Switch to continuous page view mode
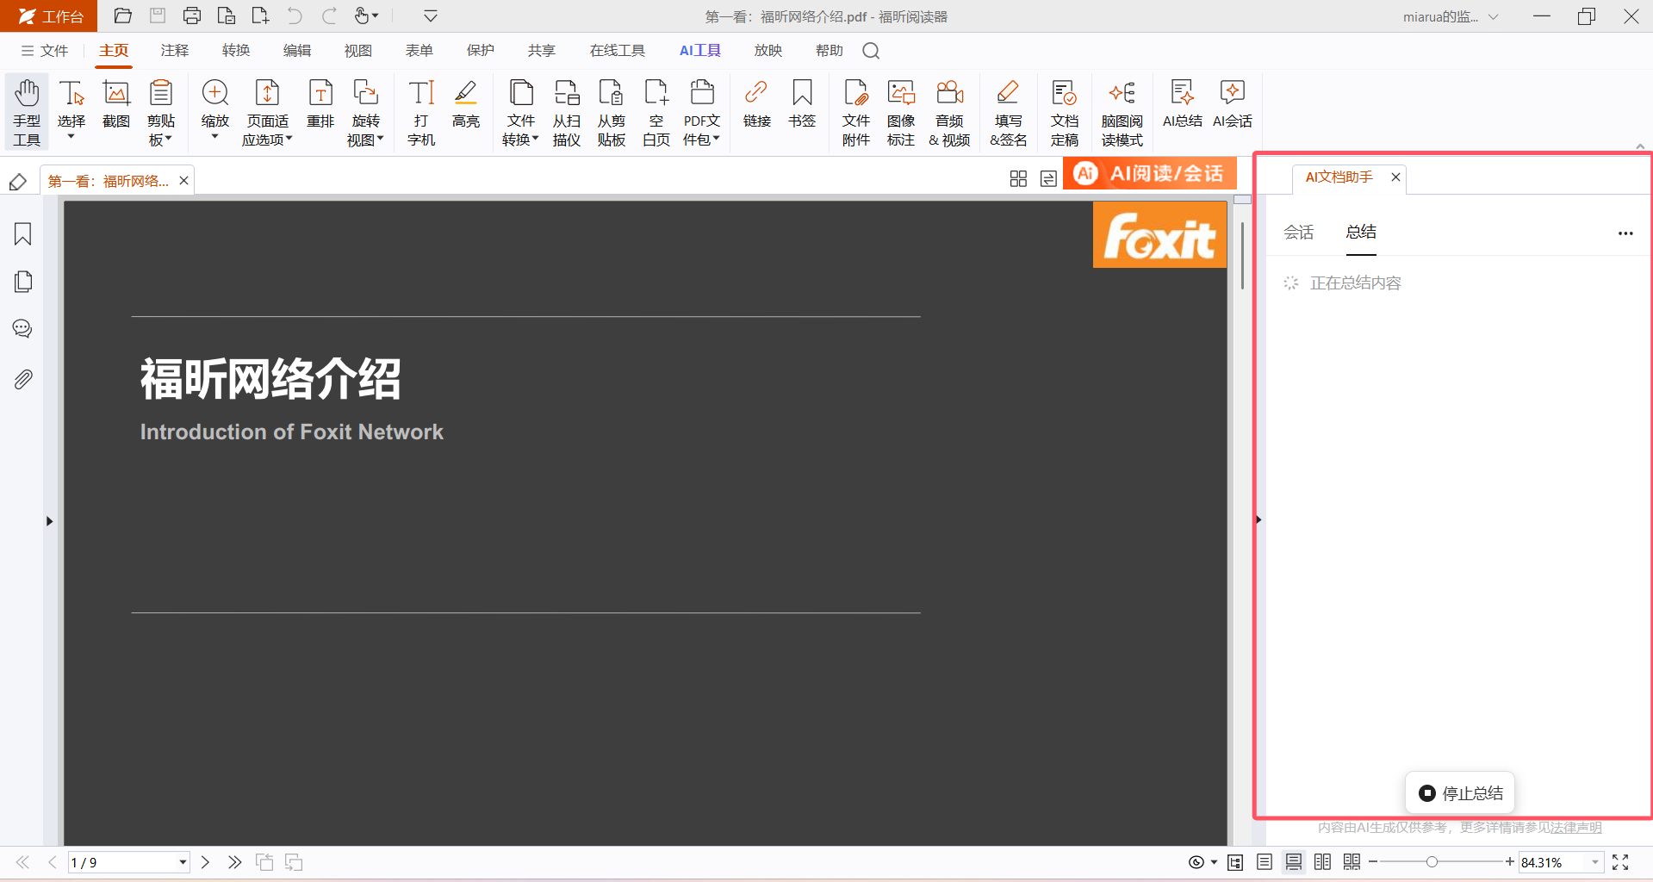Image resolution: width=1653 pixels, height=882 pixels. [1294, 862]
